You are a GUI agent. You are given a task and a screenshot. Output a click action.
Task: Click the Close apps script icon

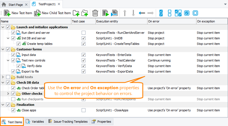19,110
